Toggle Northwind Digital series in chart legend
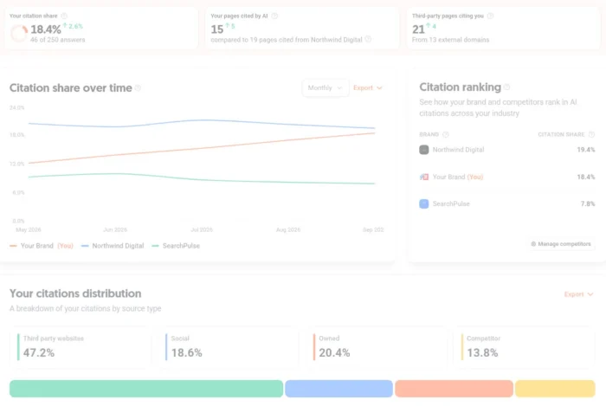606x406 pixels. point(113,246)
